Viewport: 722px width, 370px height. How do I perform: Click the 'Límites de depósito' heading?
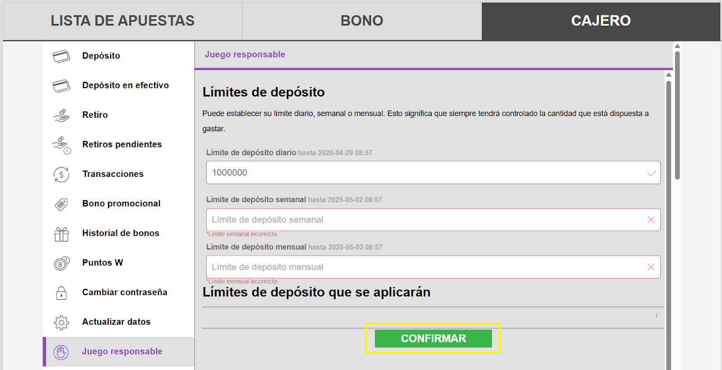[x=264, y=92]
